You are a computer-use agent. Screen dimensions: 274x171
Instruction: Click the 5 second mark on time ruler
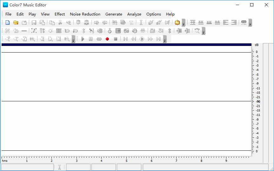(x=126, y=161)
